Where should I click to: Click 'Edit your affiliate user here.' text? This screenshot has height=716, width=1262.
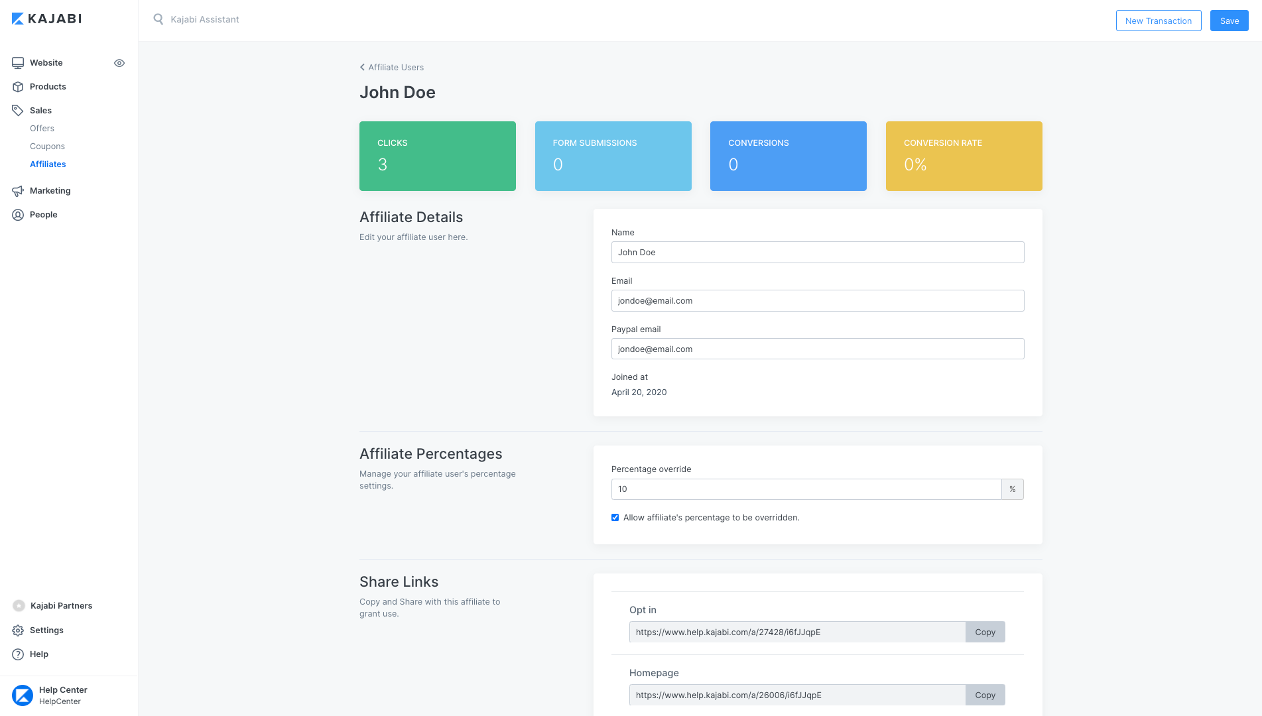click(413, 237)
